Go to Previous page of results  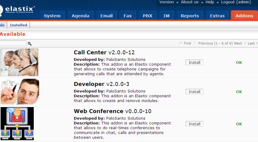coord(205,43)
